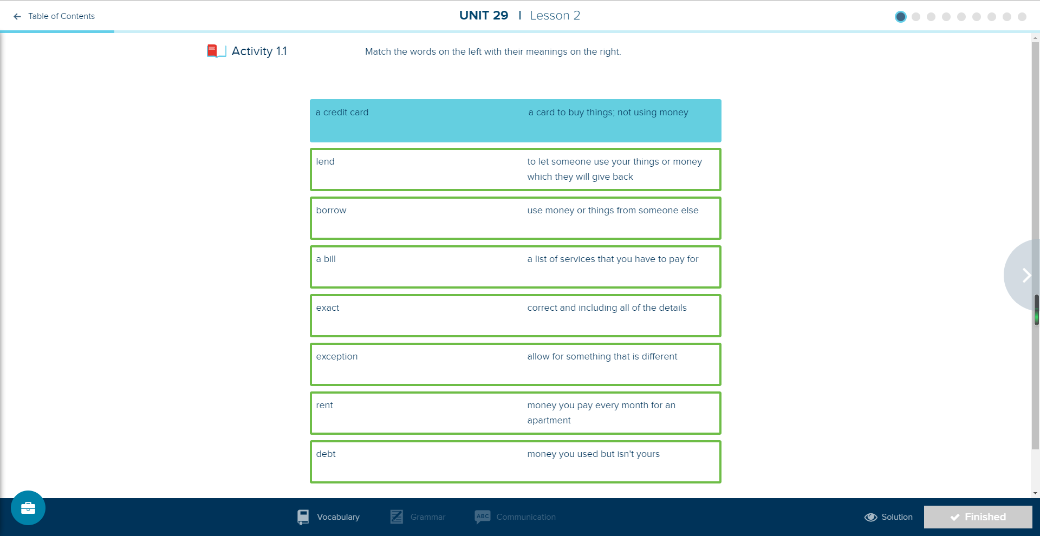Select the second progress dot
The height and width of the screenshot is (536, 1040).
pyautogui.click(x=916, y=17)
